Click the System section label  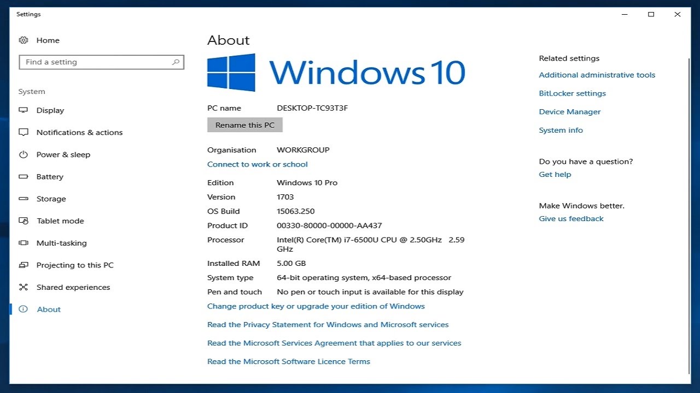tap(32, 92)
